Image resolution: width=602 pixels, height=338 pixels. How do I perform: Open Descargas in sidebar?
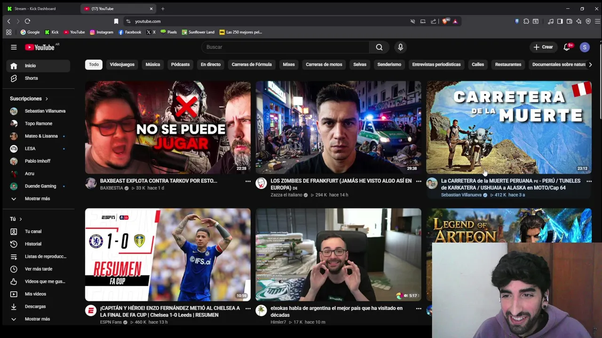38,307
